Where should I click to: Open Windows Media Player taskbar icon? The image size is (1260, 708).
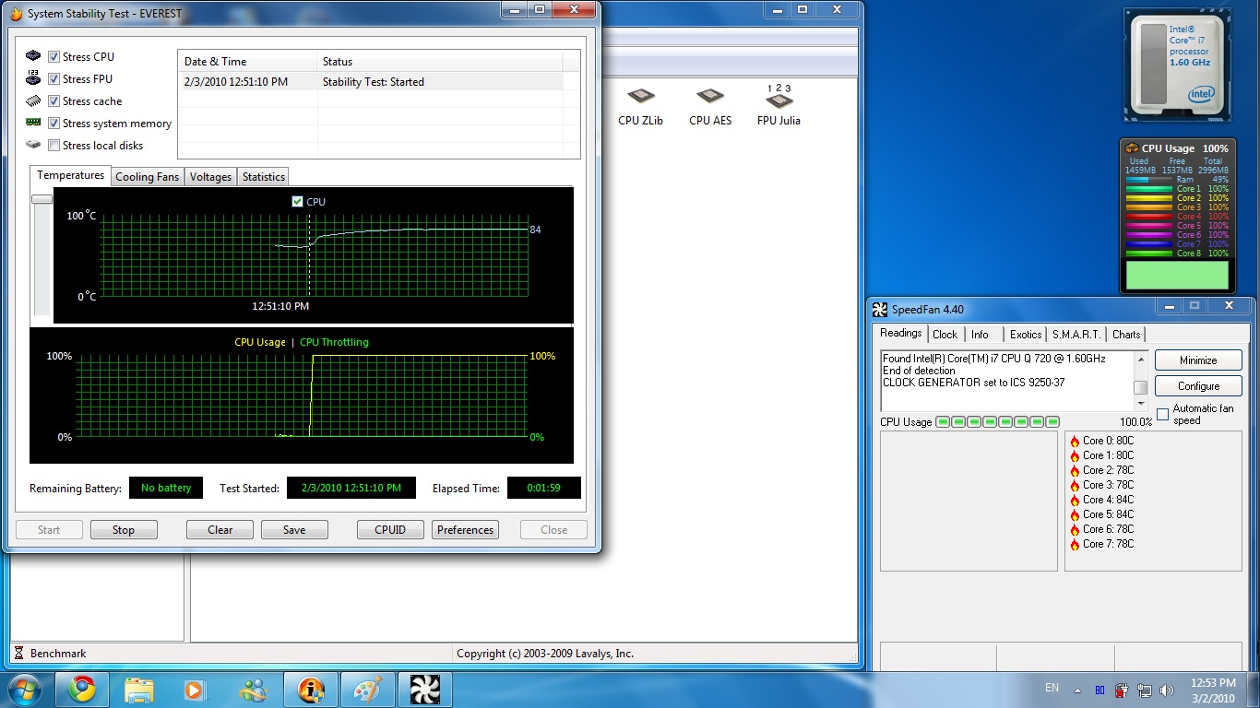(x=195, y=690)
